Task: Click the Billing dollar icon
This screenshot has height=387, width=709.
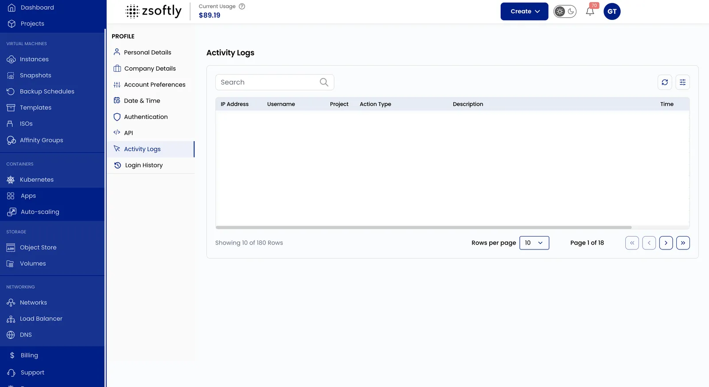Action: click(12, 355)
